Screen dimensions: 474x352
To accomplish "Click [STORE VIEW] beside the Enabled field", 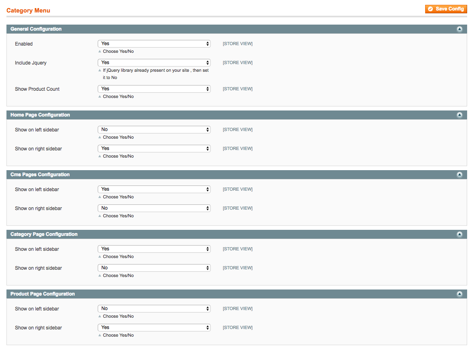I will click(x=237, y=44).
